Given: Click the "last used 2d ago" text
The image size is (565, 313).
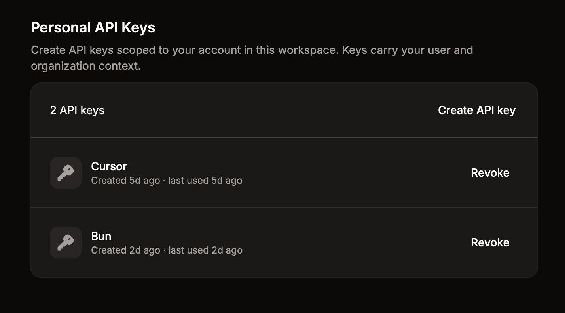Looking at the screenshot, I should (205, 250).
